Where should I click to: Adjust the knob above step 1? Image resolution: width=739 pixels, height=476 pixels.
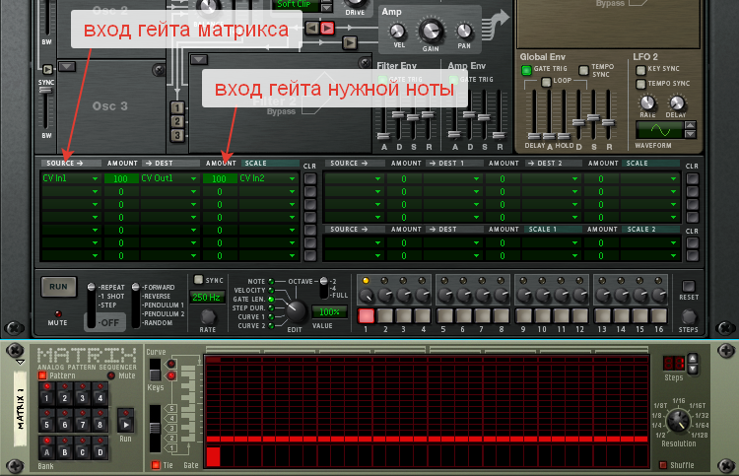point(367,296)
